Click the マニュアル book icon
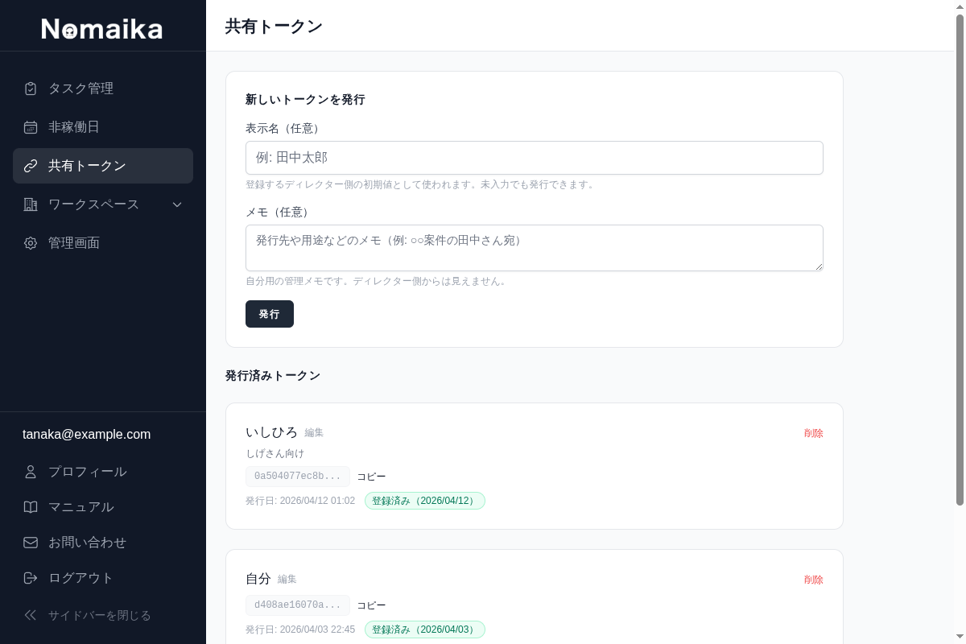Screen dimensions: 966x644 click(x=31, y=507)
